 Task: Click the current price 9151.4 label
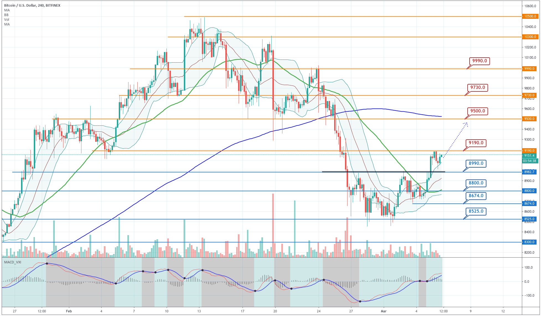click(x=529, y=156)
